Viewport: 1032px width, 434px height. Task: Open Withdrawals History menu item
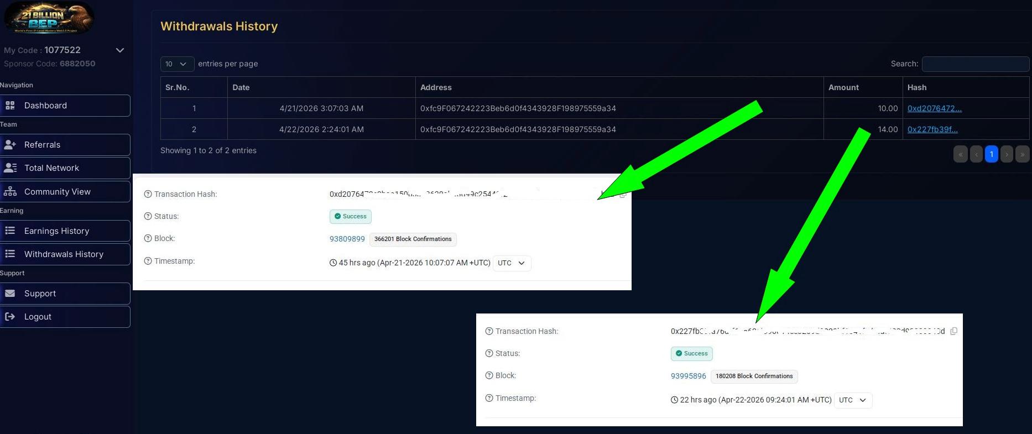click(x=64, y=254)
